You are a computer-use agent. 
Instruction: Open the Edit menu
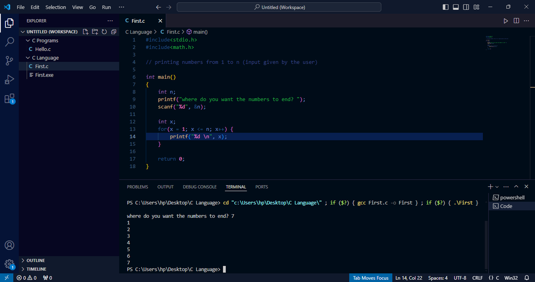click(35, 7)
